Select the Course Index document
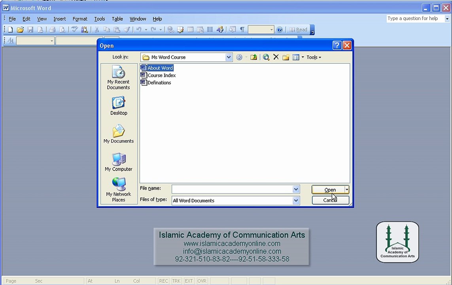 [158, 75]
